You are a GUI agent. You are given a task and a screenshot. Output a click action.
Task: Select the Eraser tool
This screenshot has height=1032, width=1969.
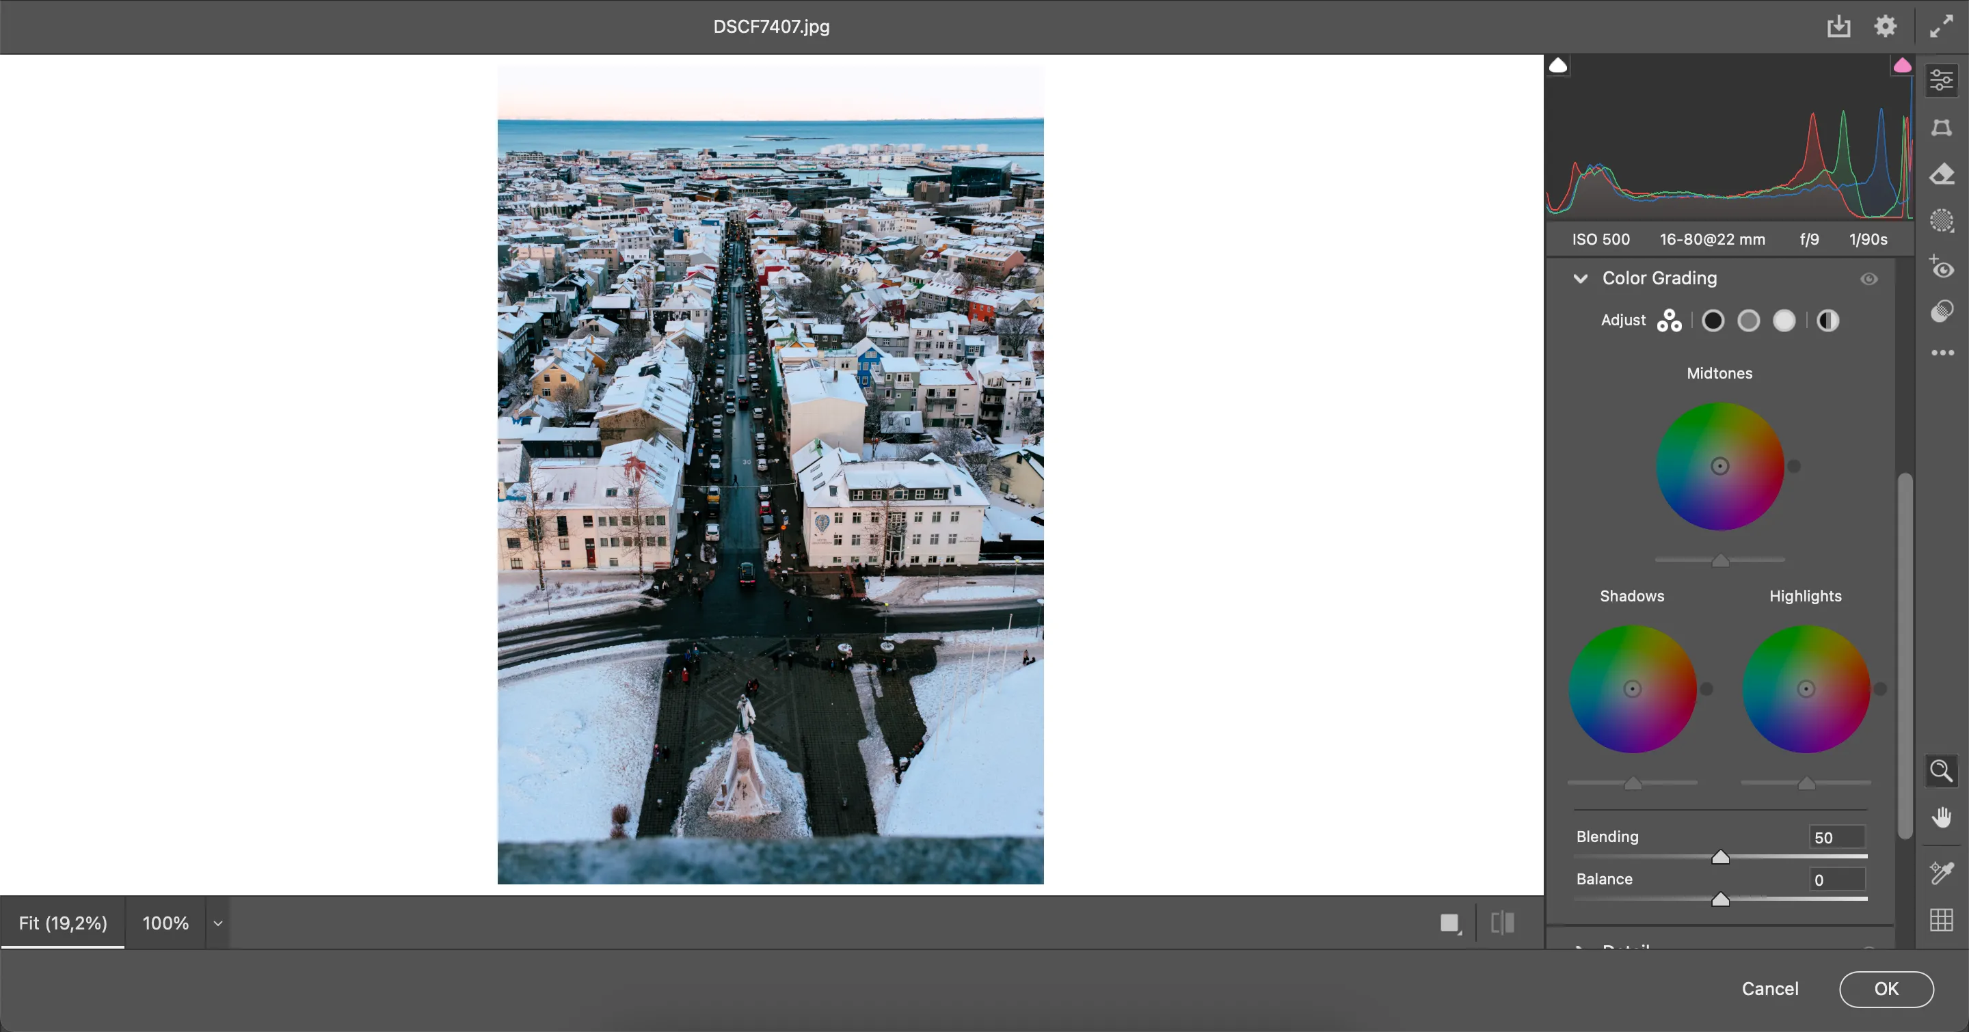tap(1942, 175)
